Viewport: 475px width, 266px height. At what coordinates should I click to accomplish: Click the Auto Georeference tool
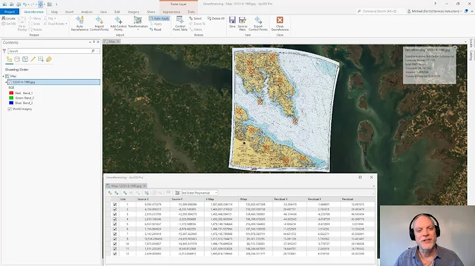pyautogui.click(x=80, y=24)
